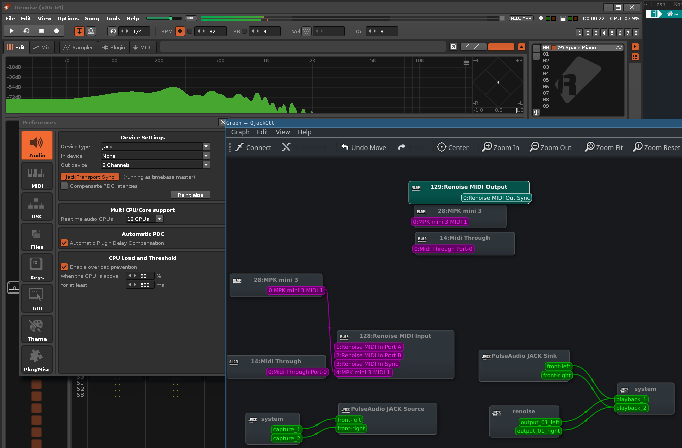Image resolution: width=682 pixels, height=448 pixels.
Task: Toggle the checkbox next to LPB
Action: 244,31
